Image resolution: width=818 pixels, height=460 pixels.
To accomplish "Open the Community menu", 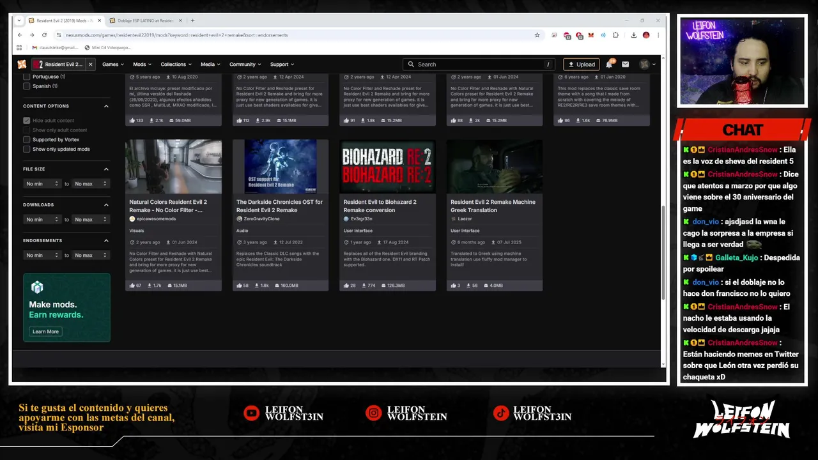I will (x=245, y=65).
